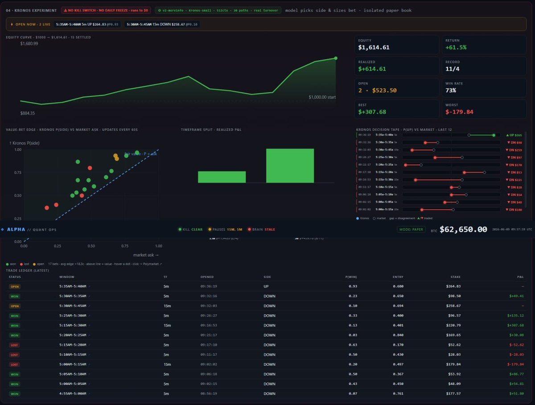This screenshot has height=405, width=535.
Task: Click the WINDOW column header
Action: point(66,277)
